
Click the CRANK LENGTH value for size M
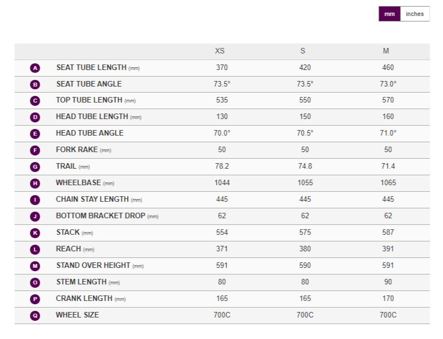[x=388, y=299]
